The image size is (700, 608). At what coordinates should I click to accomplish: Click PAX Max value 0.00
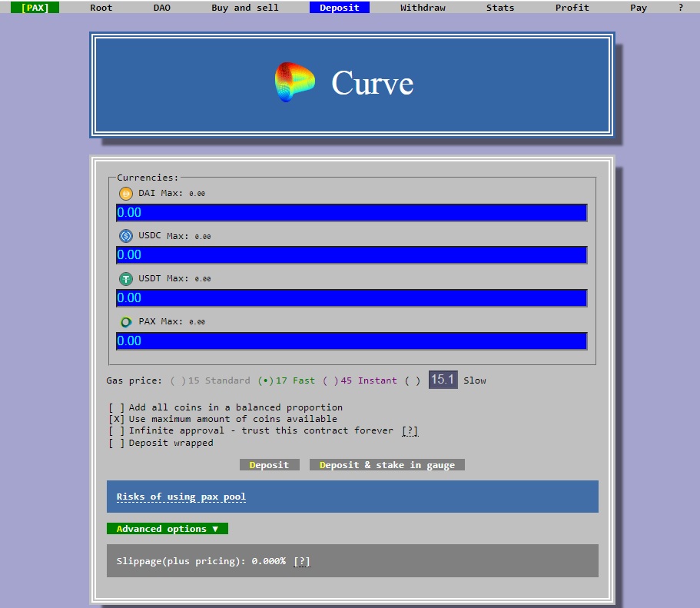(x=197, y=322)
